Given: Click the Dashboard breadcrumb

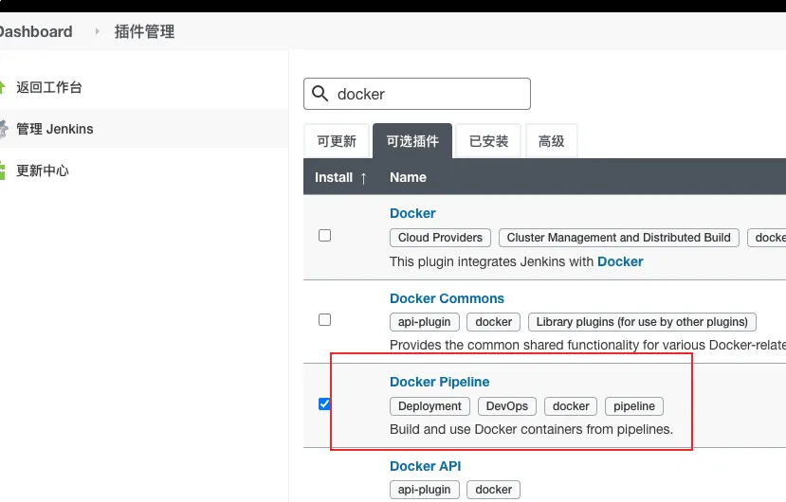Looking at the screenshot, I should pos(36,31).
